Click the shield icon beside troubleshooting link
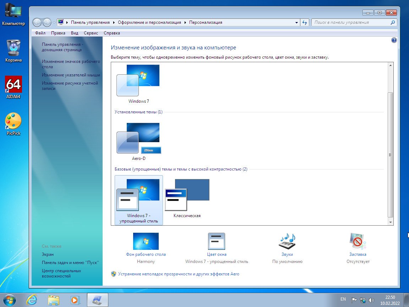This screenshot has height=307, width=409. (x=114, y=274)
